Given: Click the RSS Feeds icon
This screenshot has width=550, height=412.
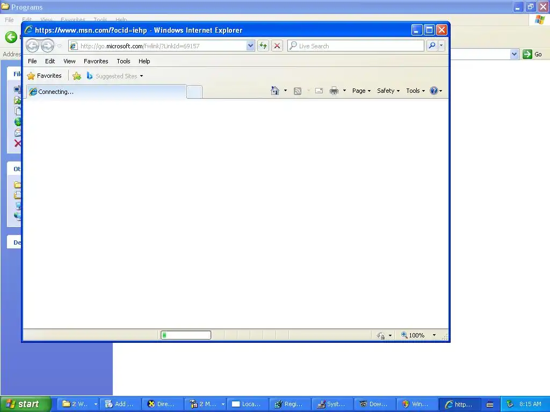Looking at the screenshot, I should (x=298, y=91).
